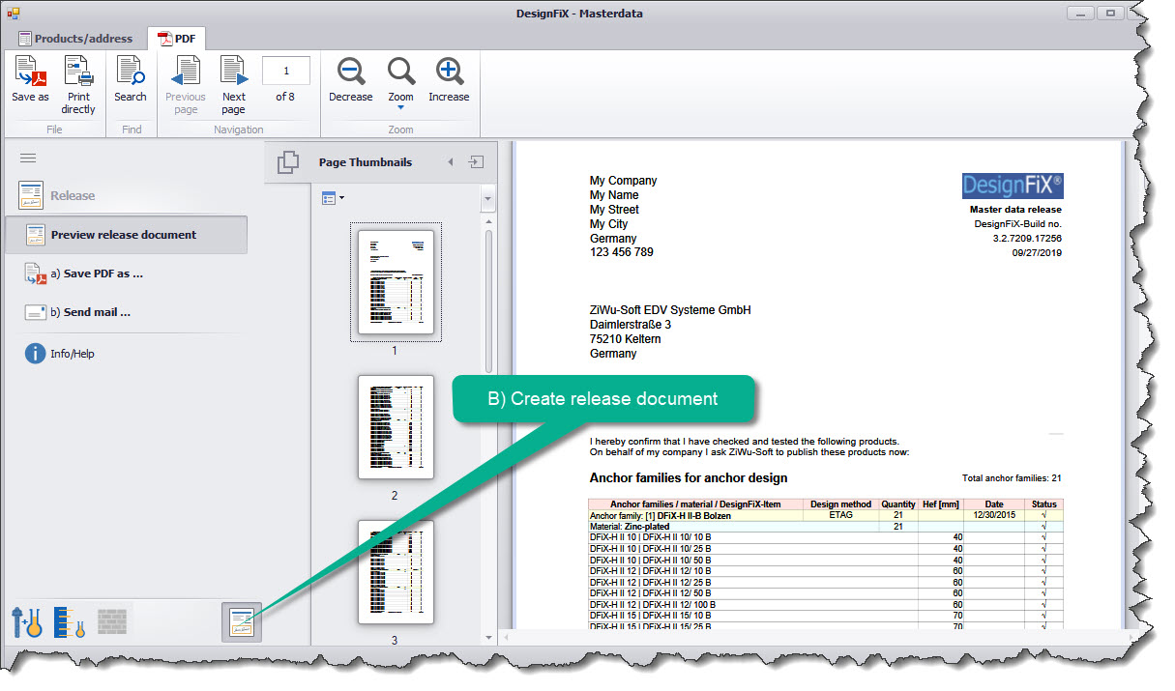Click the Release header icon
This screenshot has height=691, width=1175.
pyautogui.click(x=31, y=195)
